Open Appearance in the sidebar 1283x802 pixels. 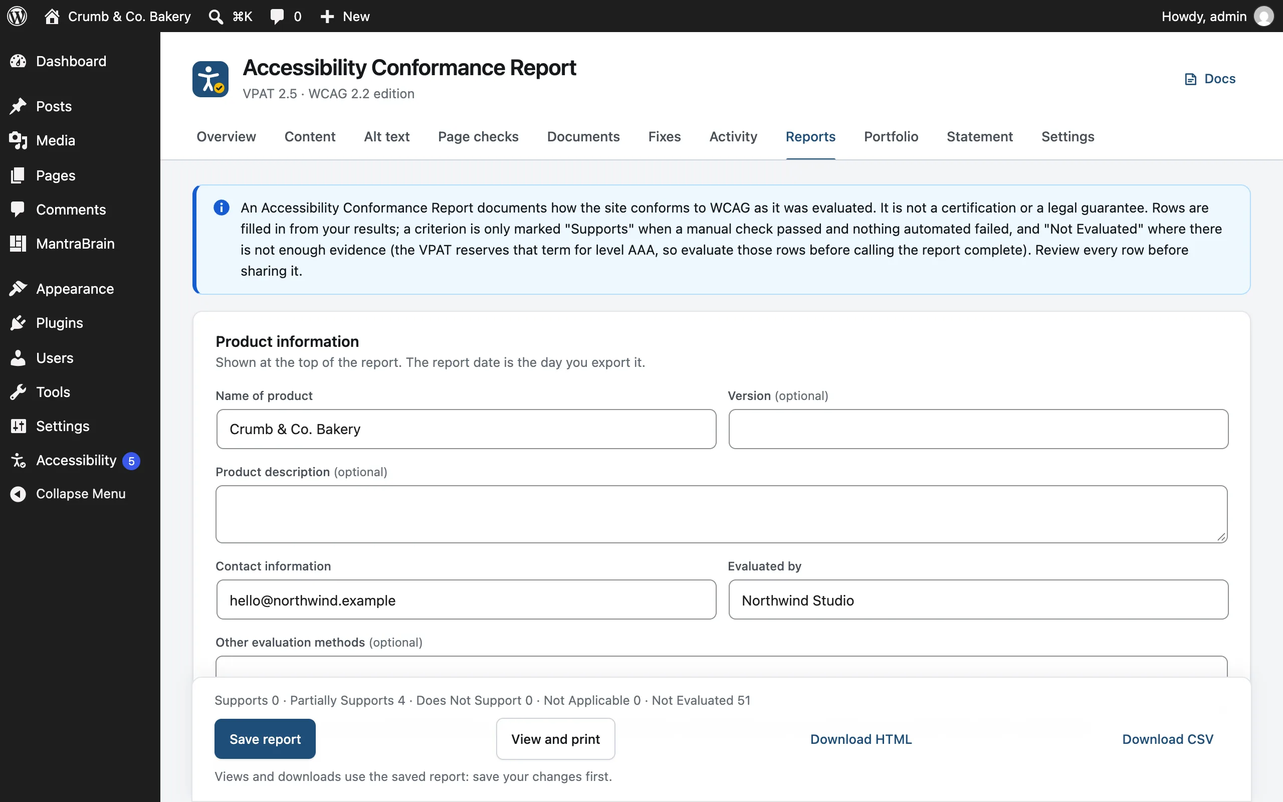point(75,289)
